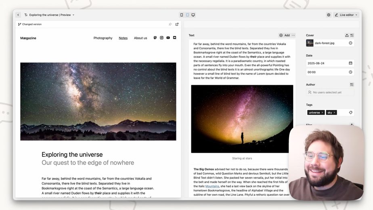Click the Instagram icon in header
The height and width of the screenshot is (210, 373).
[x=161, y=38]
